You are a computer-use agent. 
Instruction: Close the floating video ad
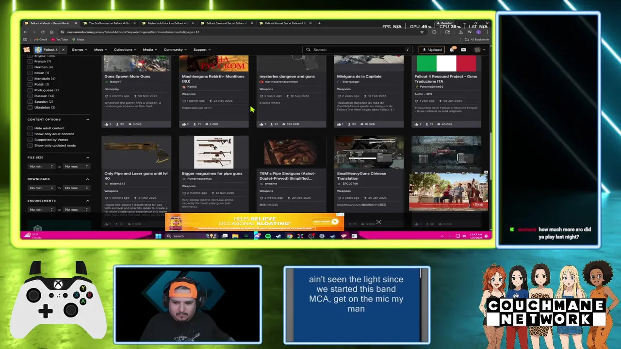tap(486, 173)
